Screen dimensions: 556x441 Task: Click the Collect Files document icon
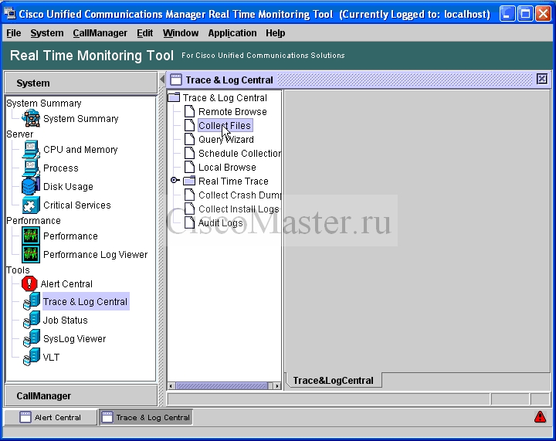190,125
